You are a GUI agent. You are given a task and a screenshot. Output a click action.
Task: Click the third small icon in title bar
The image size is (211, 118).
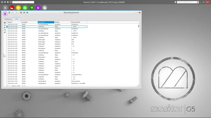pyautogui.click(x=8, y=2)
